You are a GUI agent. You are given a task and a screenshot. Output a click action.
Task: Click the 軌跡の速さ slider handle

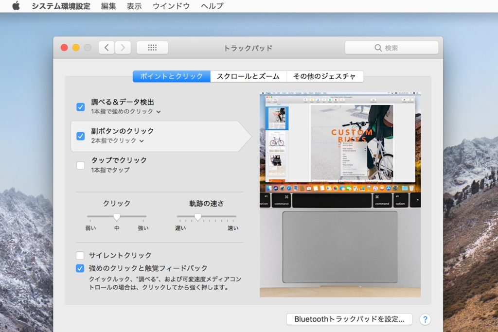[x=197, y=217]
